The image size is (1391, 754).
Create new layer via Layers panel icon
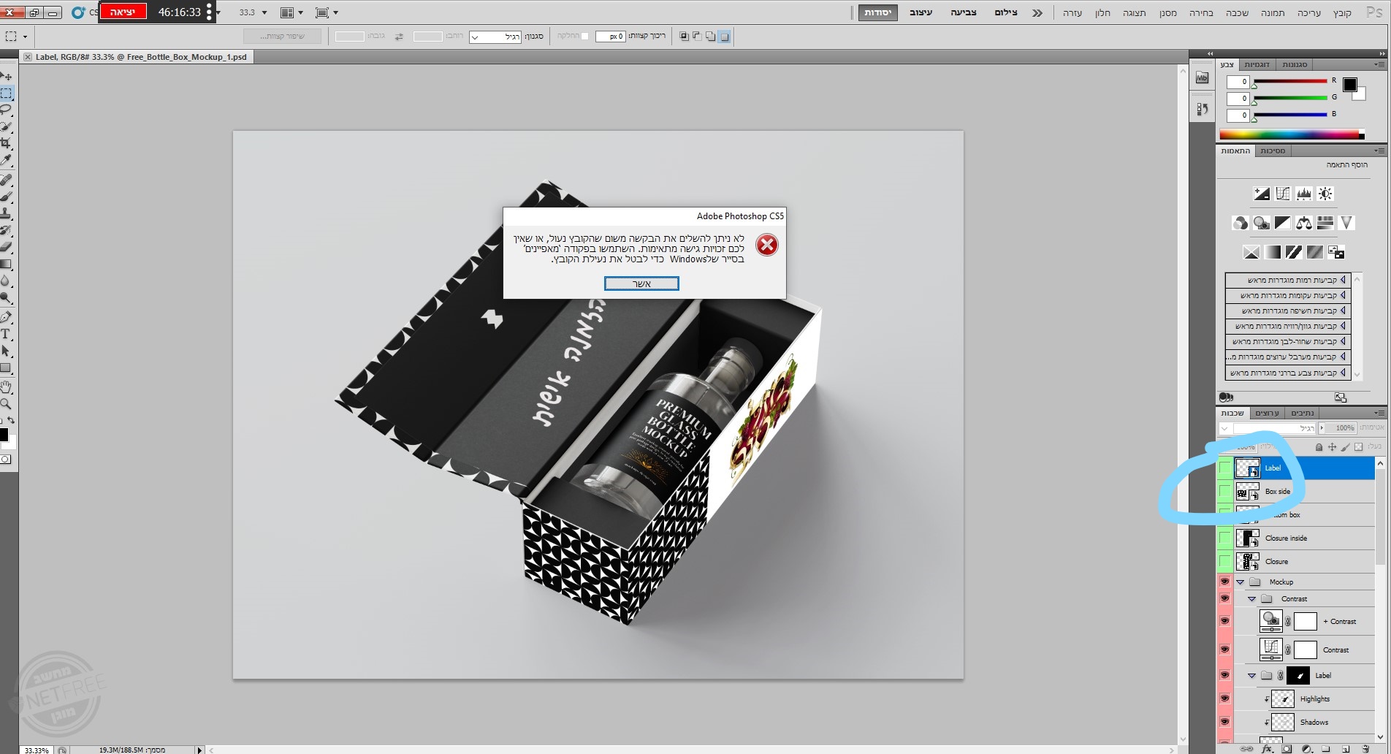coord(1346,749)
